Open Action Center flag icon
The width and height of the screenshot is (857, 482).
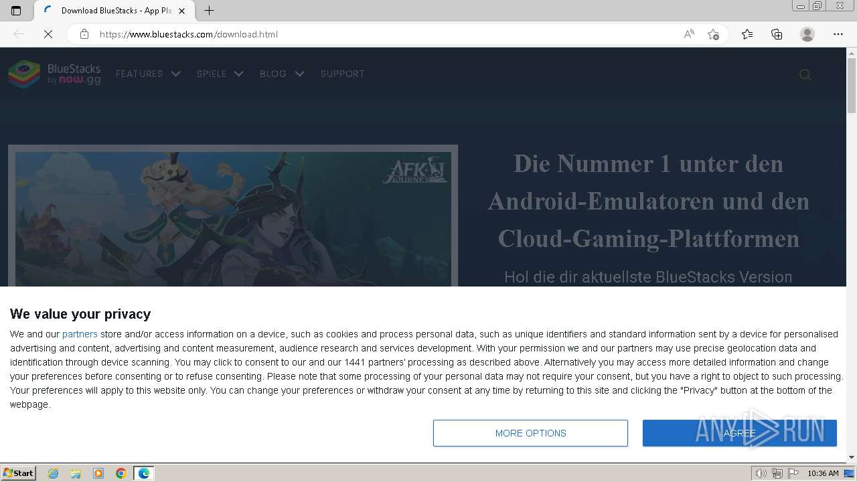pyautogui.click(x=794, y=473)
